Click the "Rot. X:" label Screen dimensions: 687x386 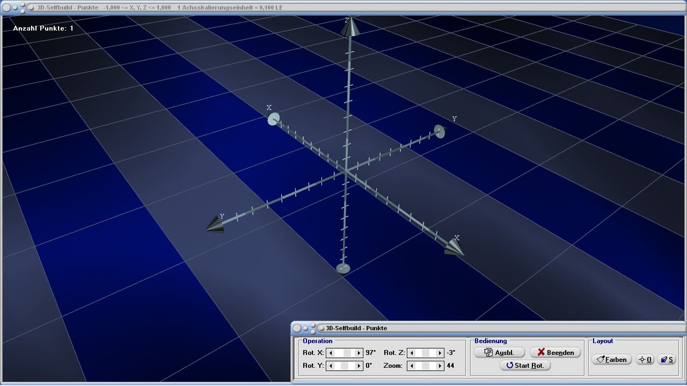click(x=313, y=353)
